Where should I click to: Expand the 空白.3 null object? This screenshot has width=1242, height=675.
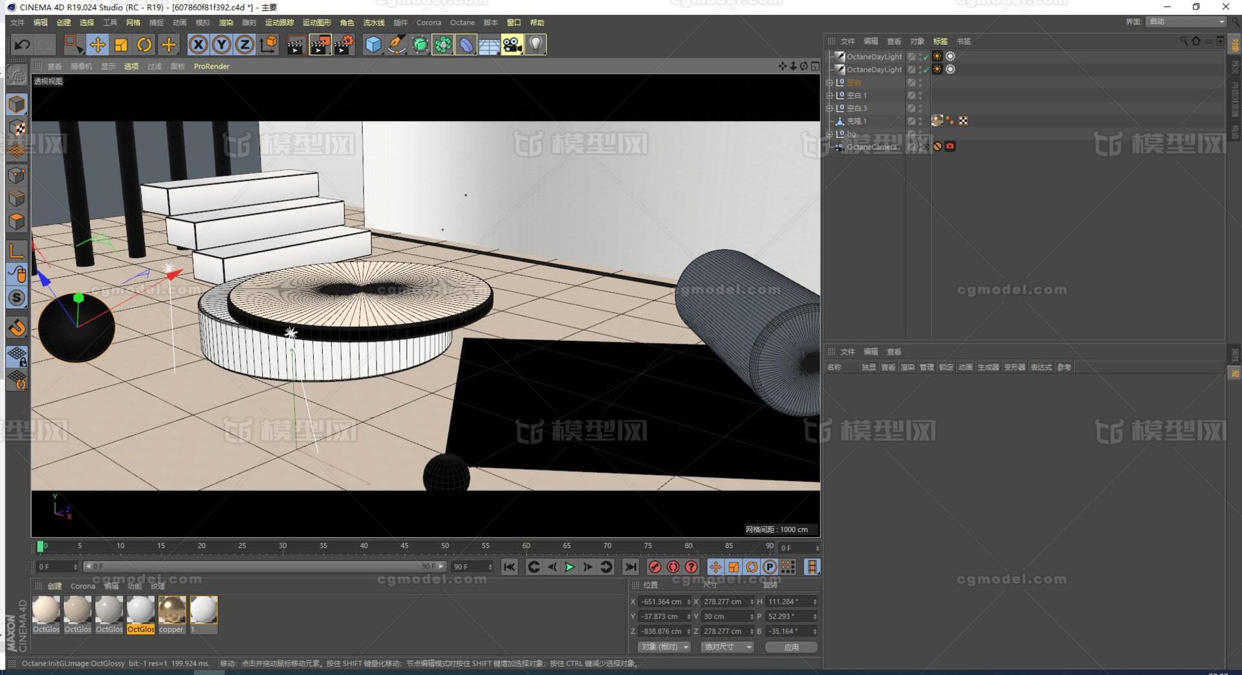(x=829, y=109)
